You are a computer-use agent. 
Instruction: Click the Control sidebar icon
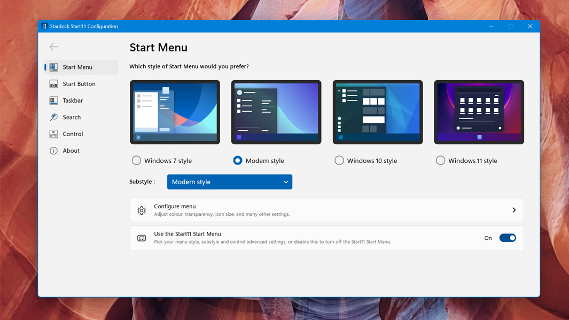pyautogui.click(x=53, y=134)
